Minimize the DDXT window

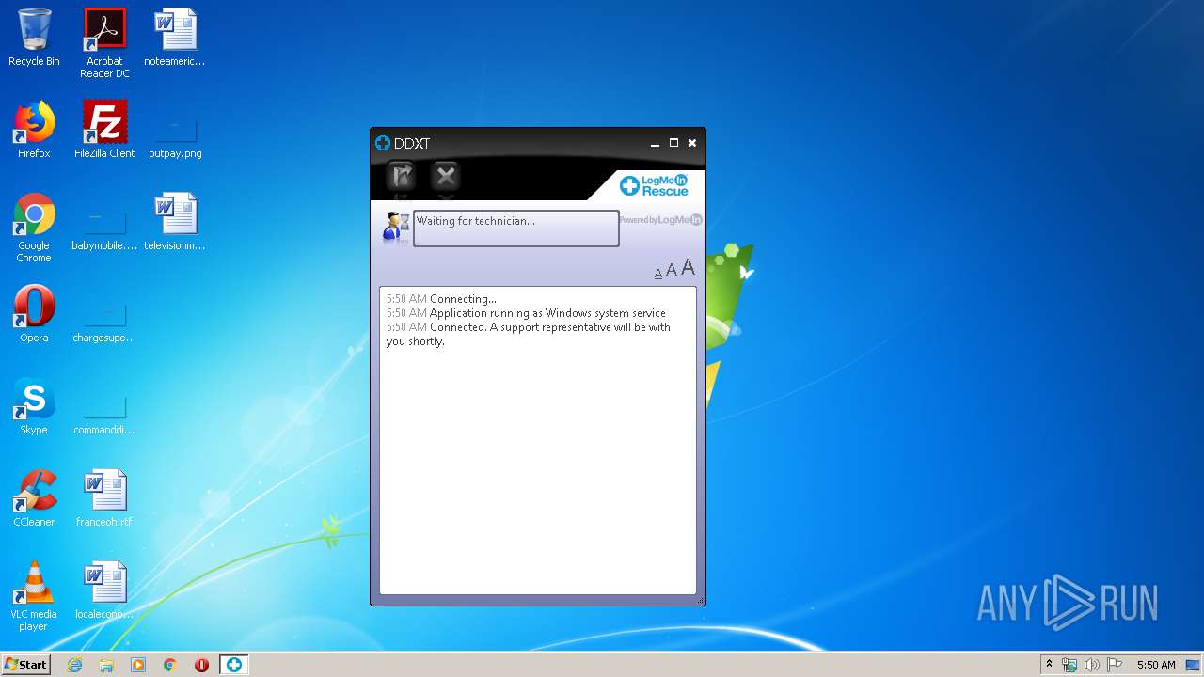tap(655, 143)
